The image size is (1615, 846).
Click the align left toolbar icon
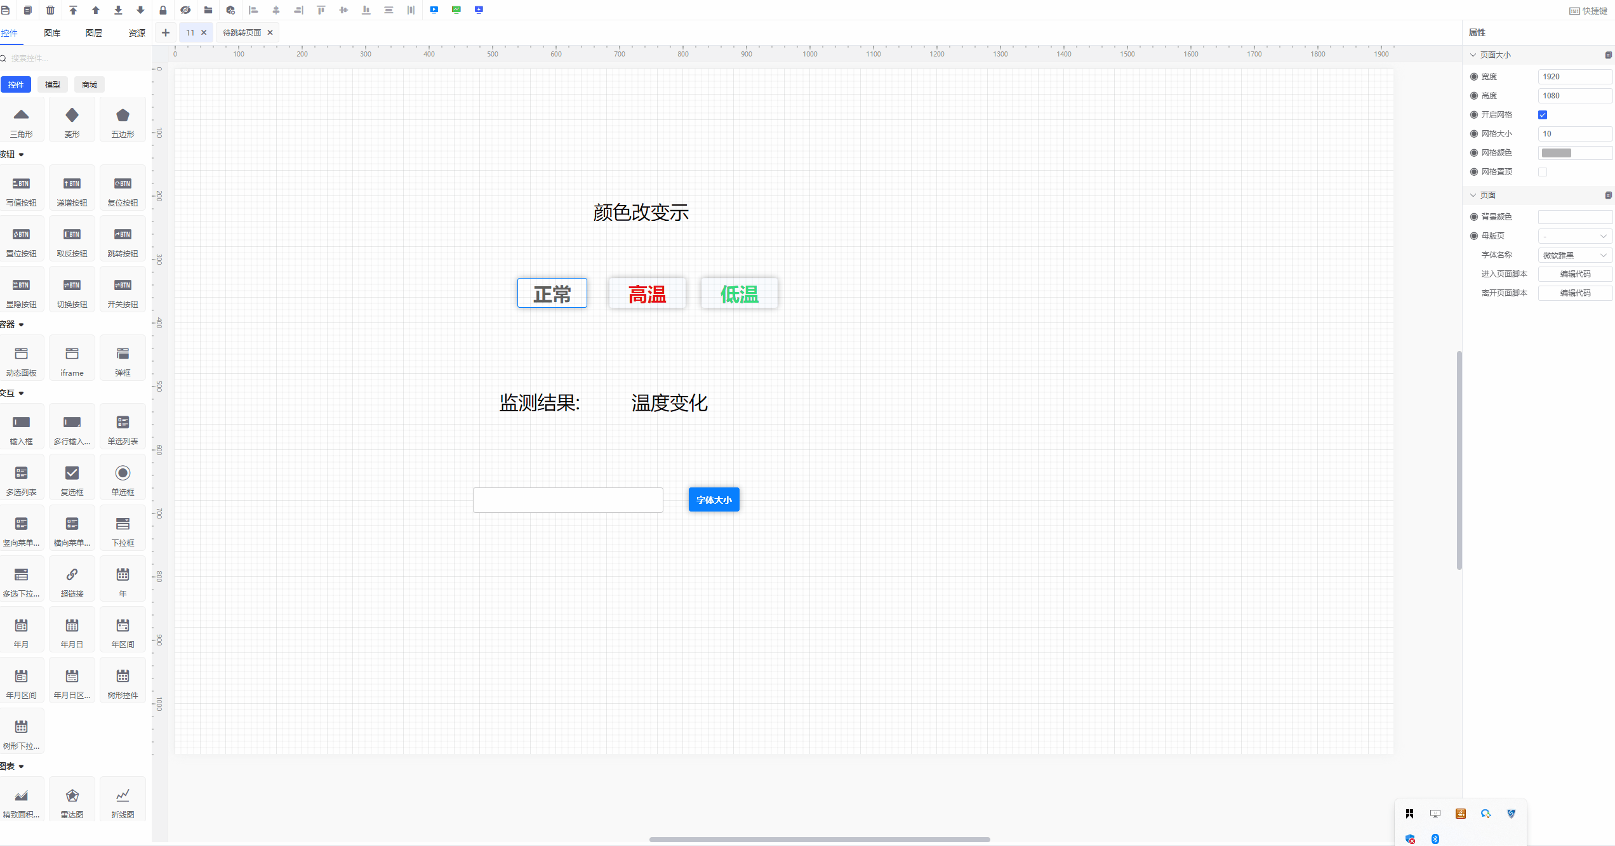pyautogui.click(x=253, y=10)
